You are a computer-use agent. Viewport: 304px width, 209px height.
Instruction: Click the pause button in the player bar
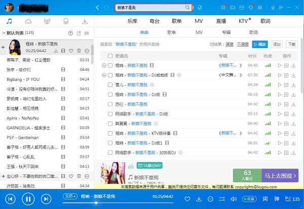pyautogui.click(x=29, y=198)
